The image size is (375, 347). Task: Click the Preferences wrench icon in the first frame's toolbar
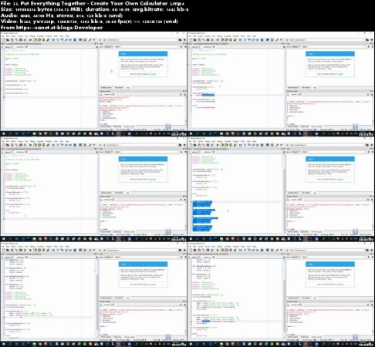point(90,40)
